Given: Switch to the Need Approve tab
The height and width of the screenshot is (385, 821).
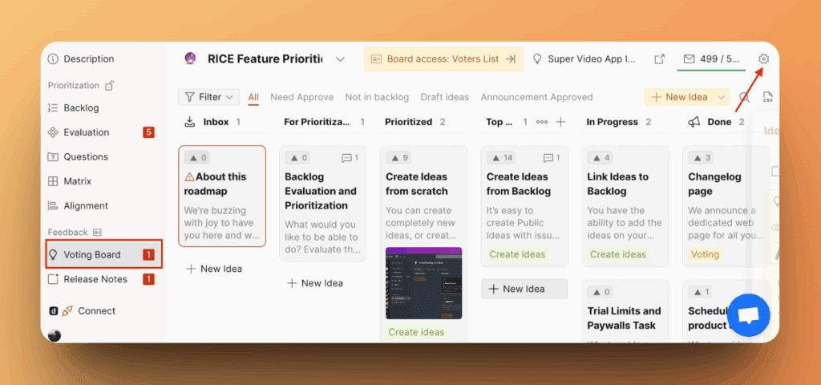Looking at the screenshot, I should click(301, 97).
